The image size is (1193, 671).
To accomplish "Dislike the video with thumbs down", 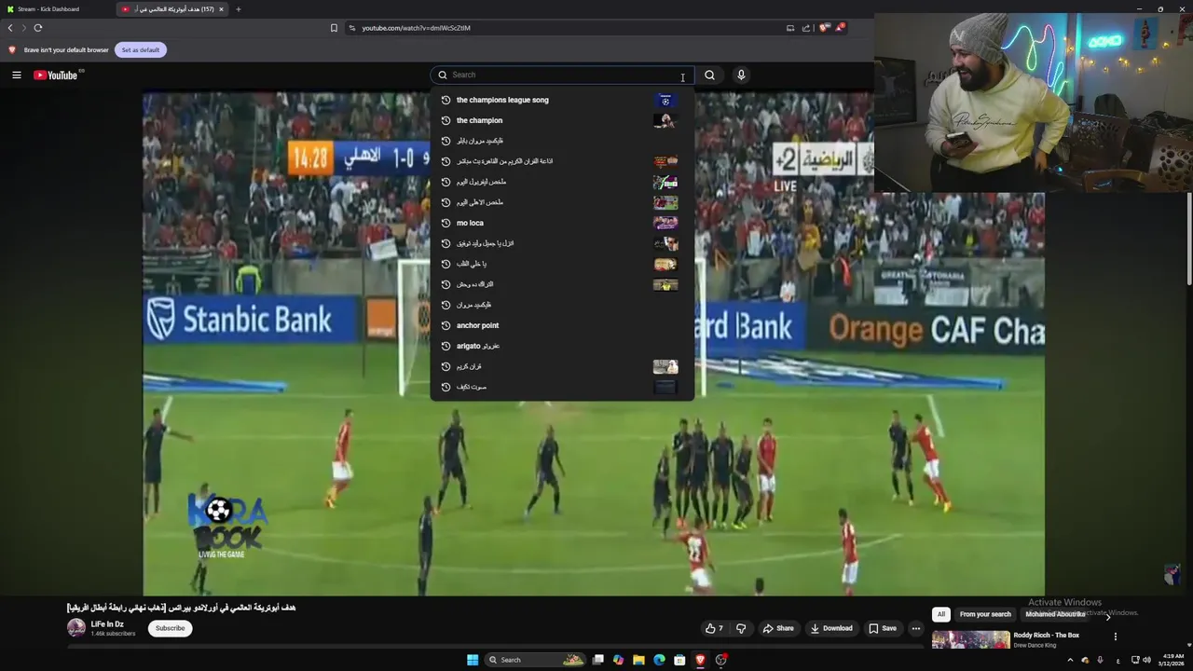I will coord(741,628).
